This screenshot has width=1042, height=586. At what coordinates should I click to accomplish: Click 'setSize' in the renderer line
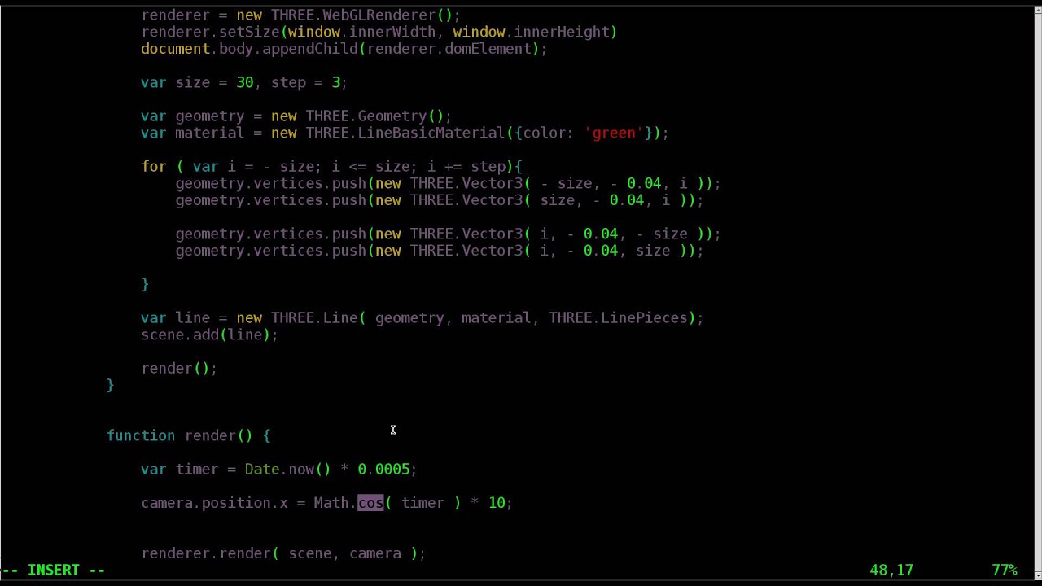tap(249, 32)
